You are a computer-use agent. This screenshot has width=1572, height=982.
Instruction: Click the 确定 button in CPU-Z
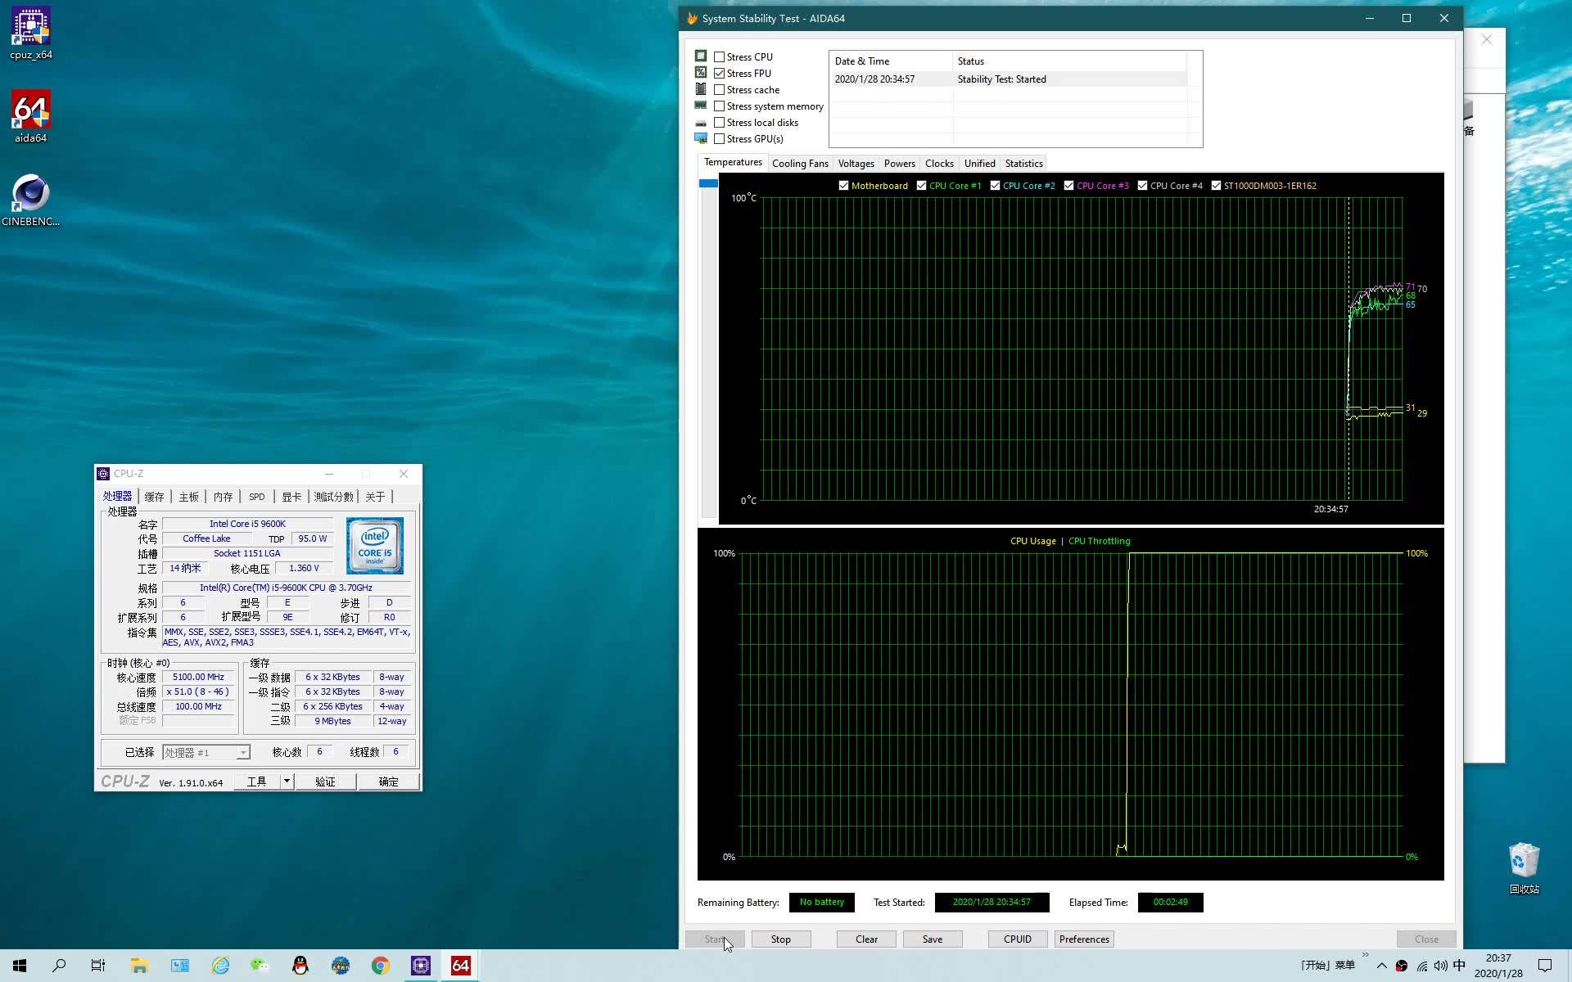[388, 782]
